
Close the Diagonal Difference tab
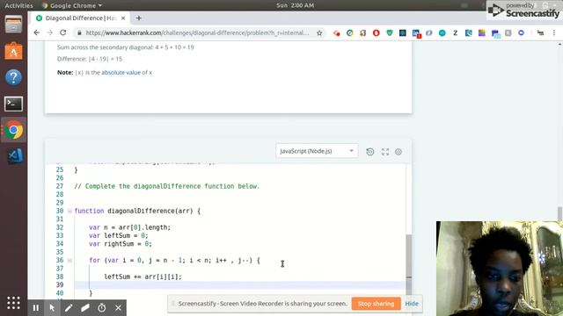pyautogui.click(x=123, y=18)
